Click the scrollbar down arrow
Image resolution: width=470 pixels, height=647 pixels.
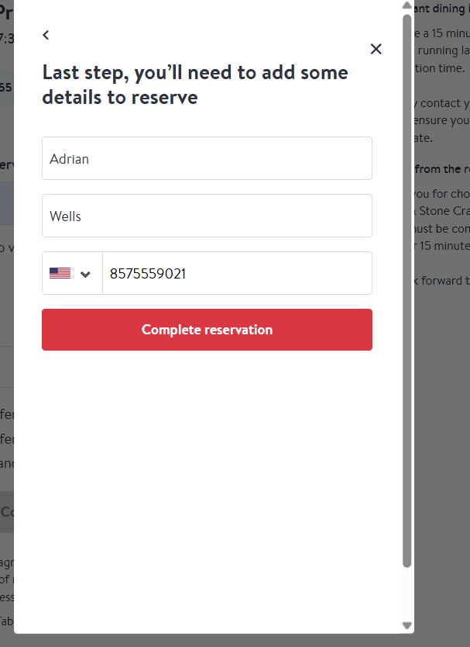(407, 625)
